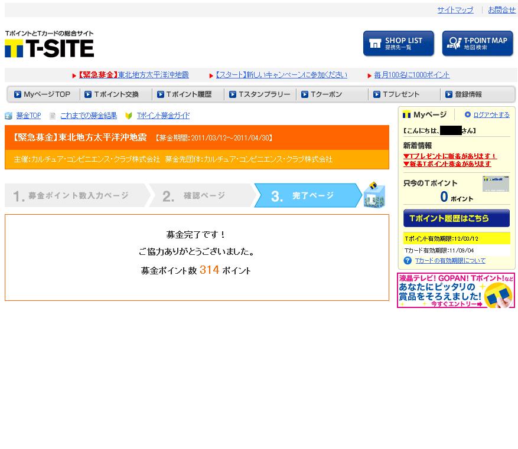
Task: Open the SHOP LIST button
Action: [x=399, y=43]
